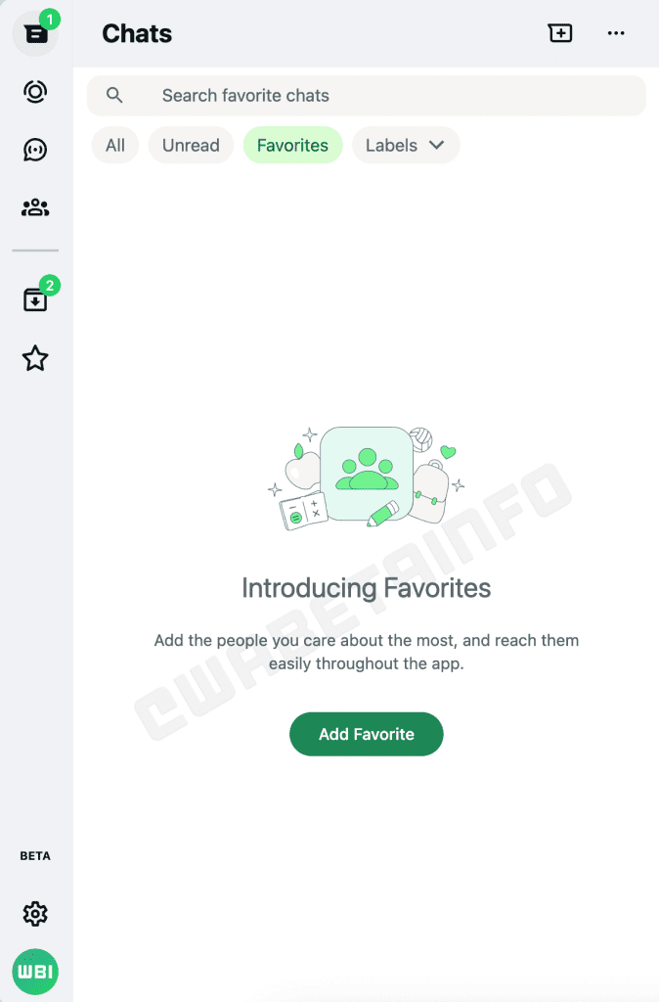Open the Status updates icon
This screenshot has width=659, height=1002.
coord(35,91)
